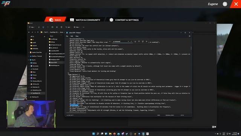
Task: Select Creative Cloud Files in navigation pane
Action: (36, 53)
